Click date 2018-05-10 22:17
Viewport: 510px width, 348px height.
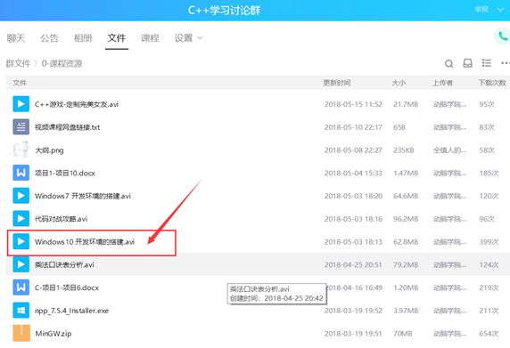point(353,127)
